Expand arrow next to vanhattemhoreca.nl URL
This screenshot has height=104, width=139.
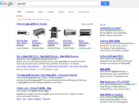[124, 31]
